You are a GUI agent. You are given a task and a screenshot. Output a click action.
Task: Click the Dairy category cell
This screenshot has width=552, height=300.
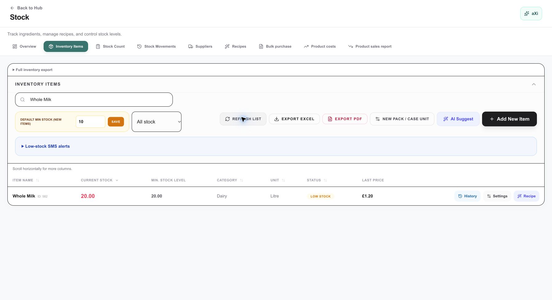pyautogui.click(x=222, y=196)
